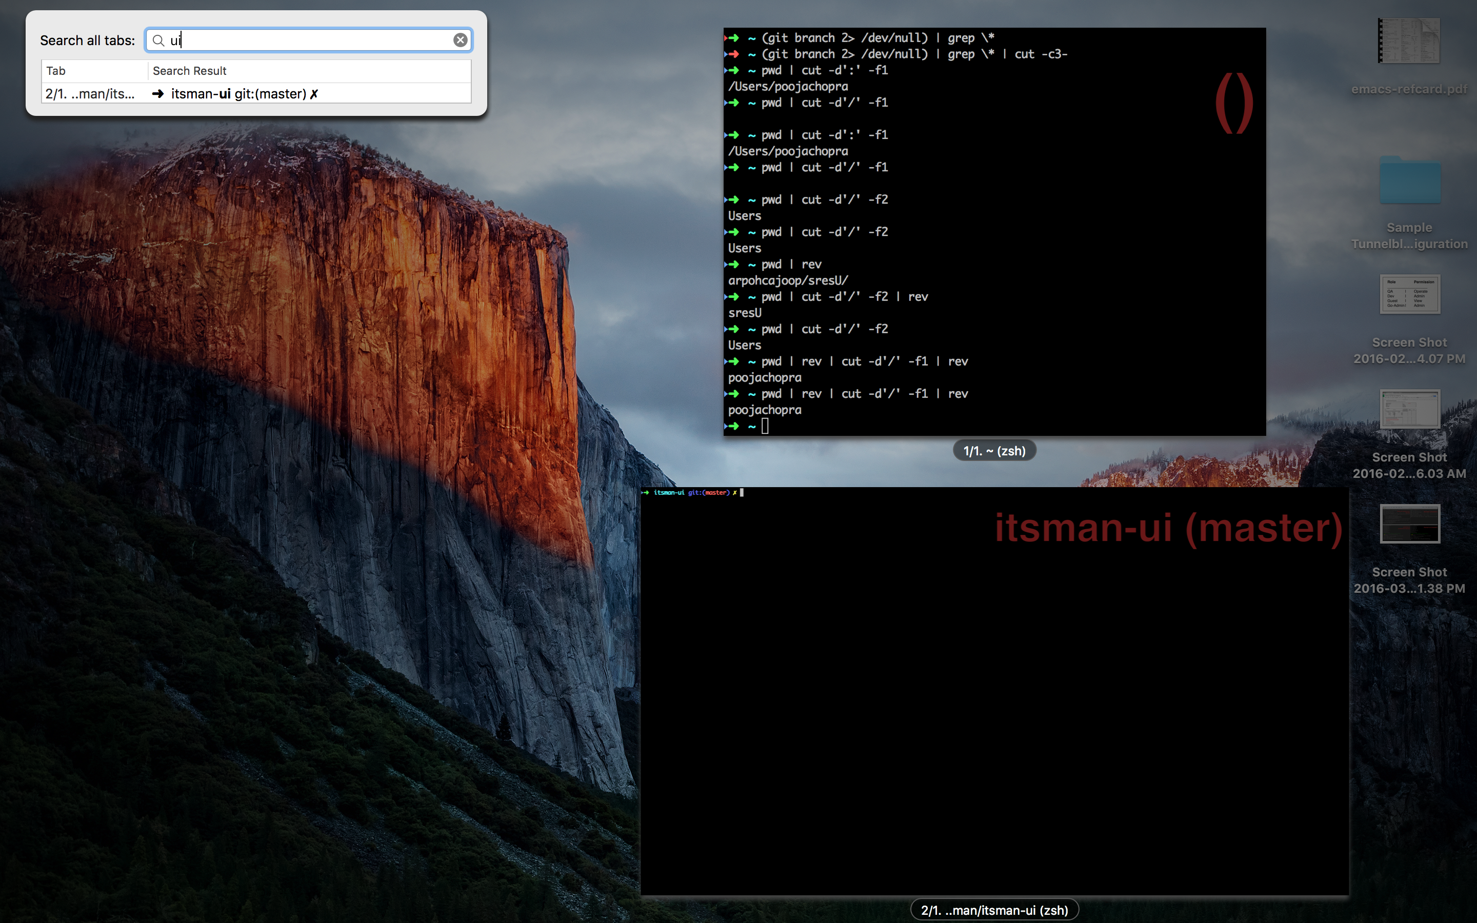This screenshot has width=1477, height=923.
Task: Click the itsman-ui terminal window preview
Action: [x=994, y=691]
